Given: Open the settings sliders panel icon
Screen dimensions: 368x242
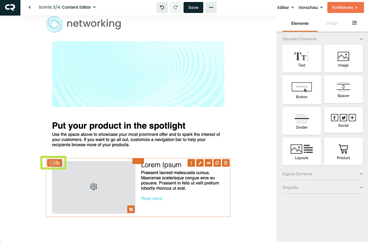Looking at the screenshot, I should [x=355, y=23].
